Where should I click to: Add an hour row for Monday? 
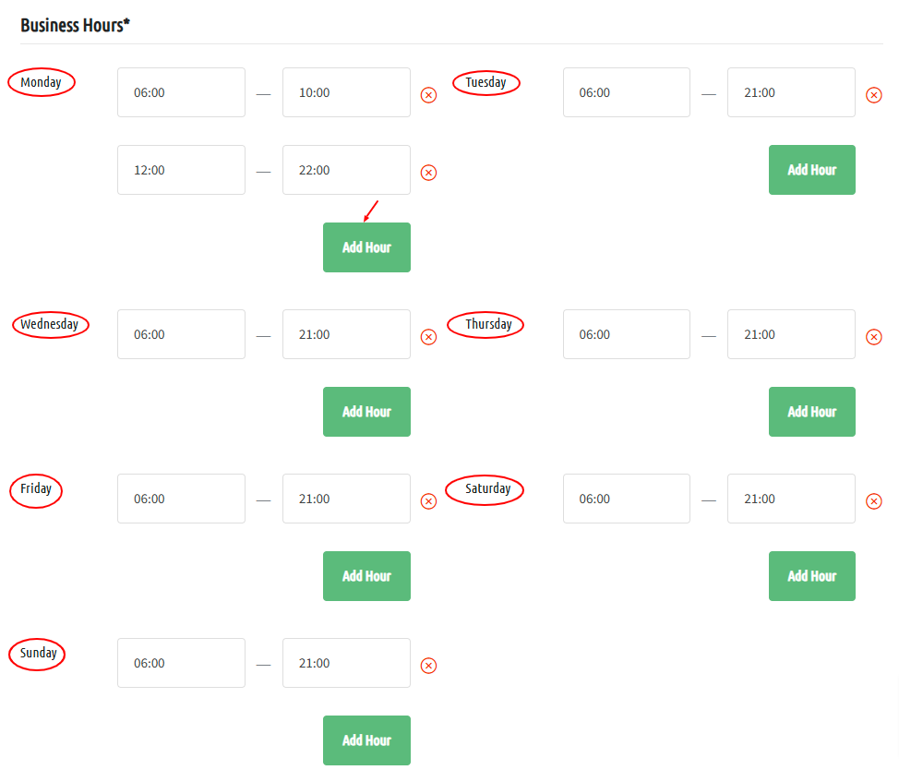click(366, 247)
